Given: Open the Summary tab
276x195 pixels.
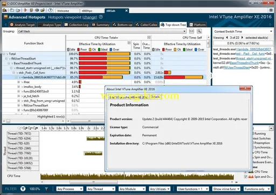Looking at the screenshot, I should (x=101, y=25).
